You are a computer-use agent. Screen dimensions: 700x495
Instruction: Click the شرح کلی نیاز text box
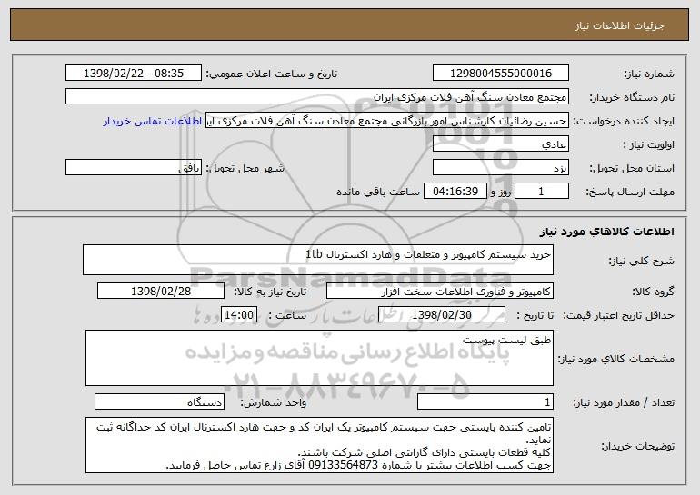pos(318,260)
